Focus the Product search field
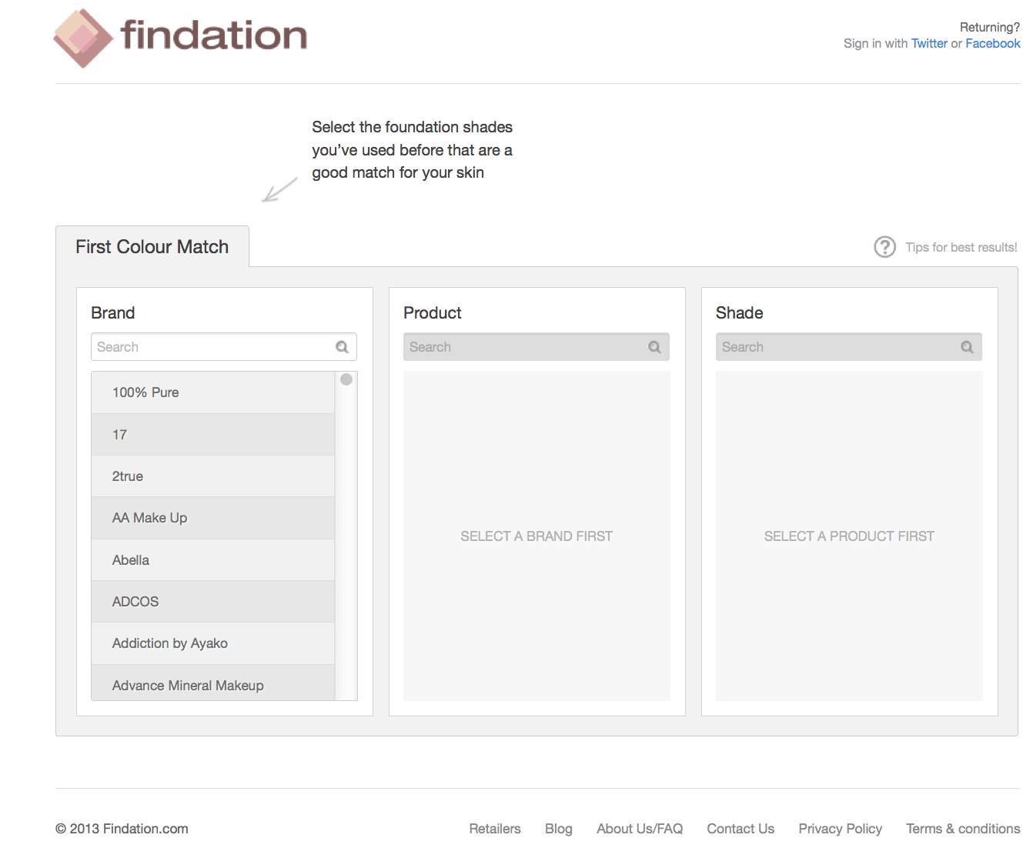Viewport: 1033px width, 848px height. (x=537, y=347)
